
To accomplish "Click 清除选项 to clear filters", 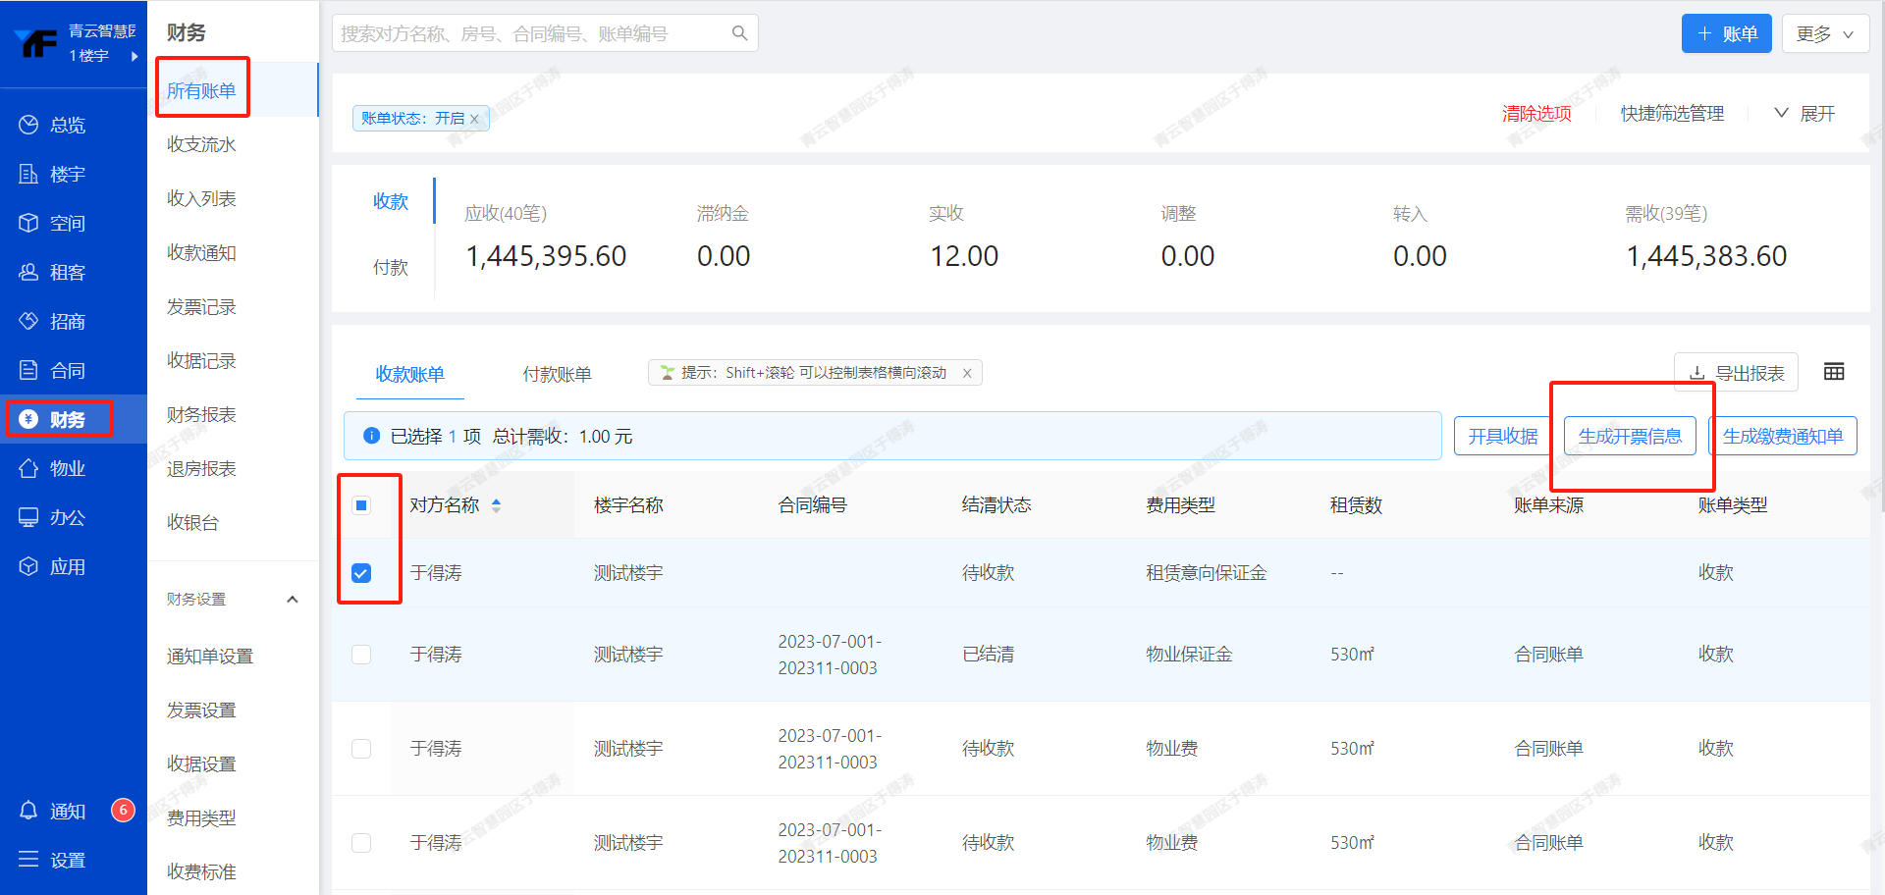I will point(1536,114).
